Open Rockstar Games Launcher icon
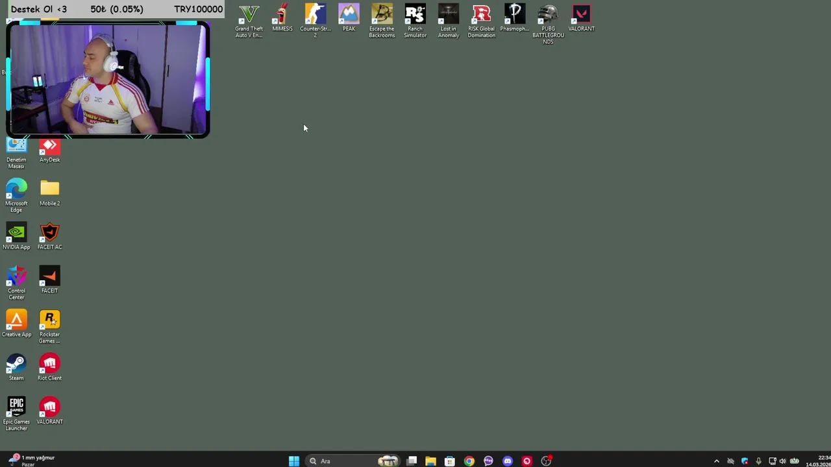The width and height of the screenshot is (831, 467). click(x=49, y=327)
